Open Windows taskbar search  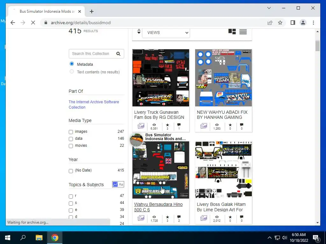[x=23, y=238]
